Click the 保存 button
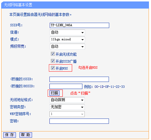The height and width of the screenshot is (140, 151). tap(9, 135)
